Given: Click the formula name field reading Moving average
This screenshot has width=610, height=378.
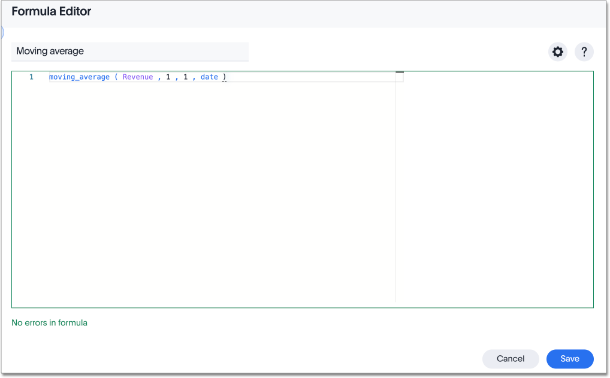Looking at the screenshot, I should point(130,52).
